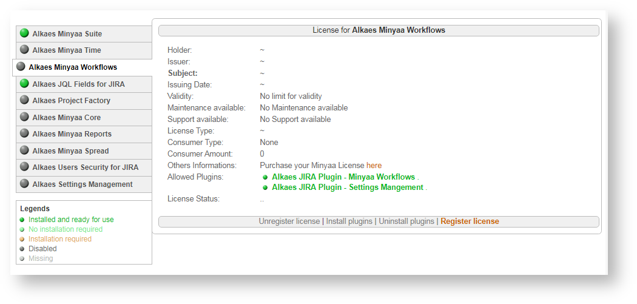Click the 'License Type:' label
Viewport: 637px width, 304px height.
coord(191,131)
